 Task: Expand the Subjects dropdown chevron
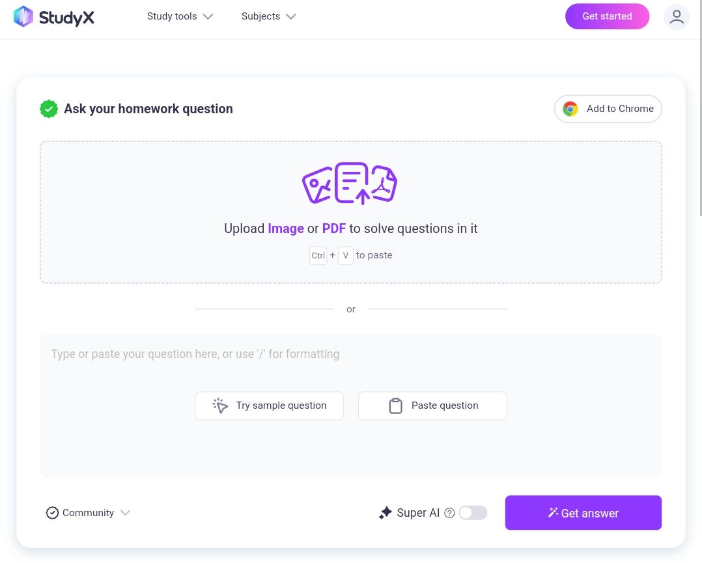(x=290, y=16)
